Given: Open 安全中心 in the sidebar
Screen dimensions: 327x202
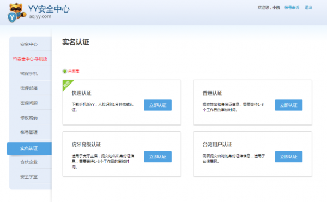Looking at the screenshot, I should pos(29,44).
